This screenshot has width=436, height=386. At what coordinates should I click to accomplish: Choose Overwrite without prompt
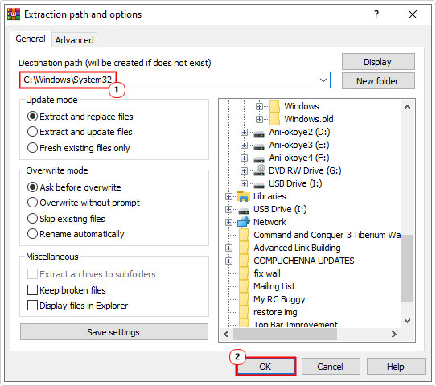[x=84, y=203]
